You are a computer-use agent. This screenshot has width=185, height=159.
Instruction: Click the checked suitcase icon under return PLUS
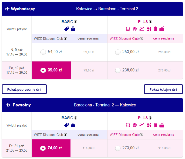[x=155, y=125]
